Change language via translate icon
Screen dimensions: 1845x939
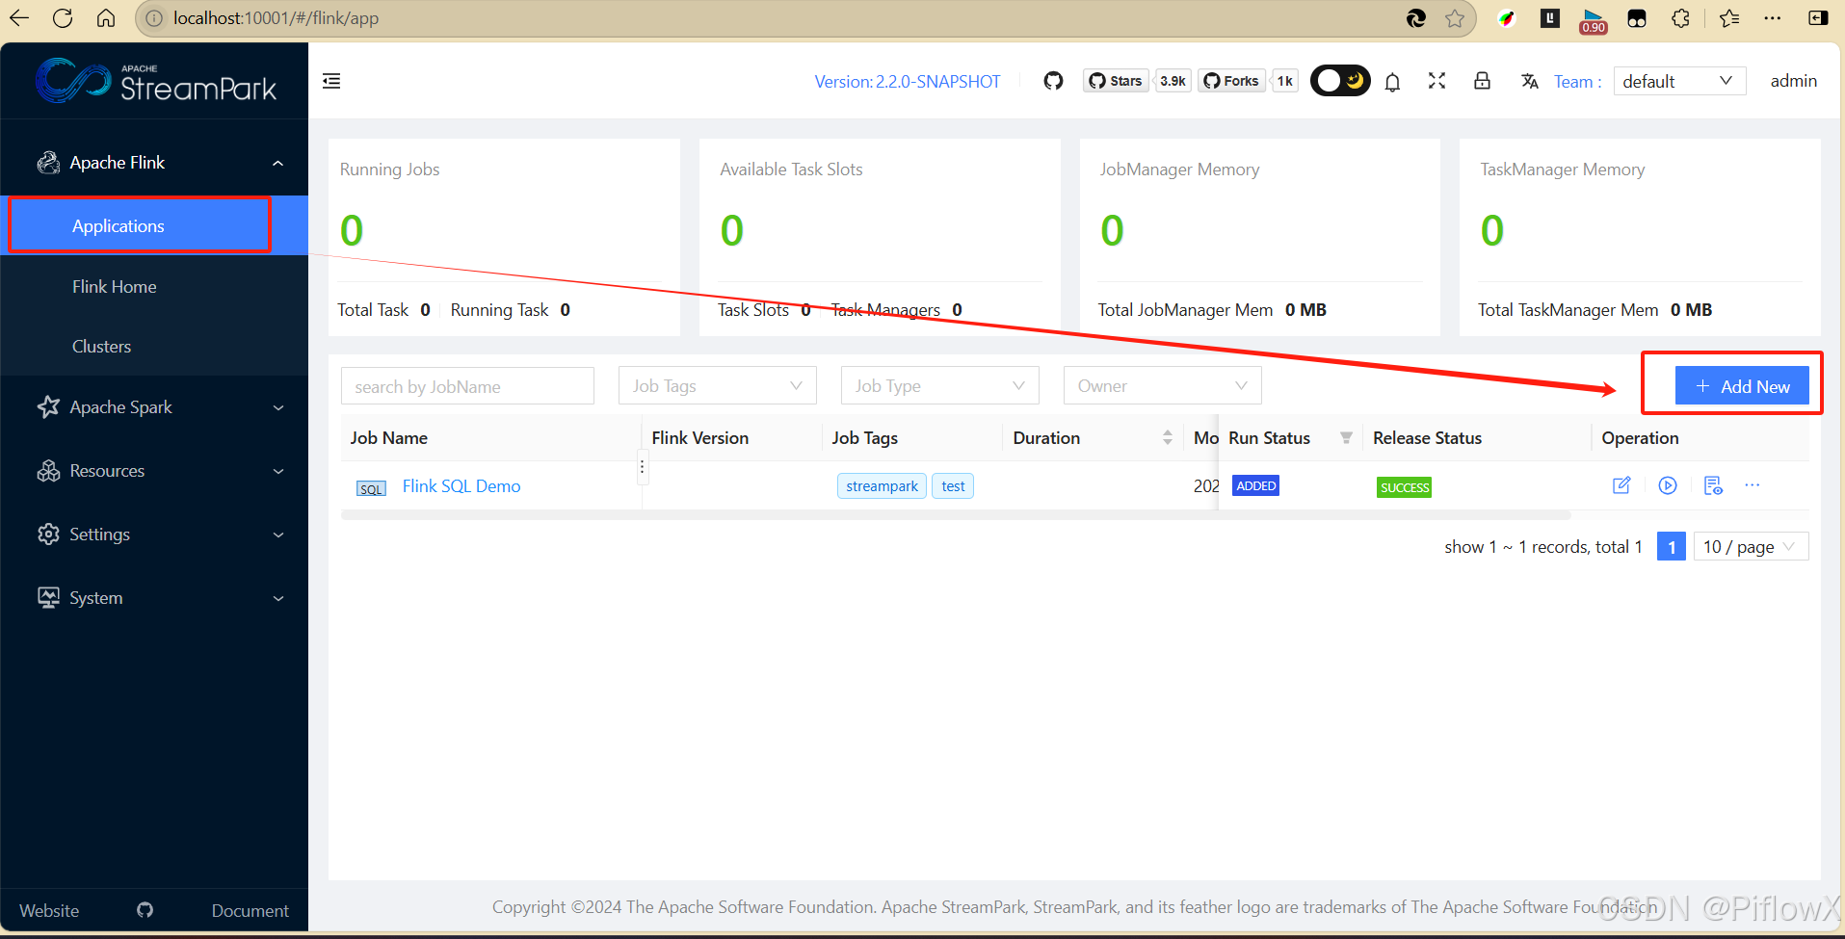[x=1529, y=81]
